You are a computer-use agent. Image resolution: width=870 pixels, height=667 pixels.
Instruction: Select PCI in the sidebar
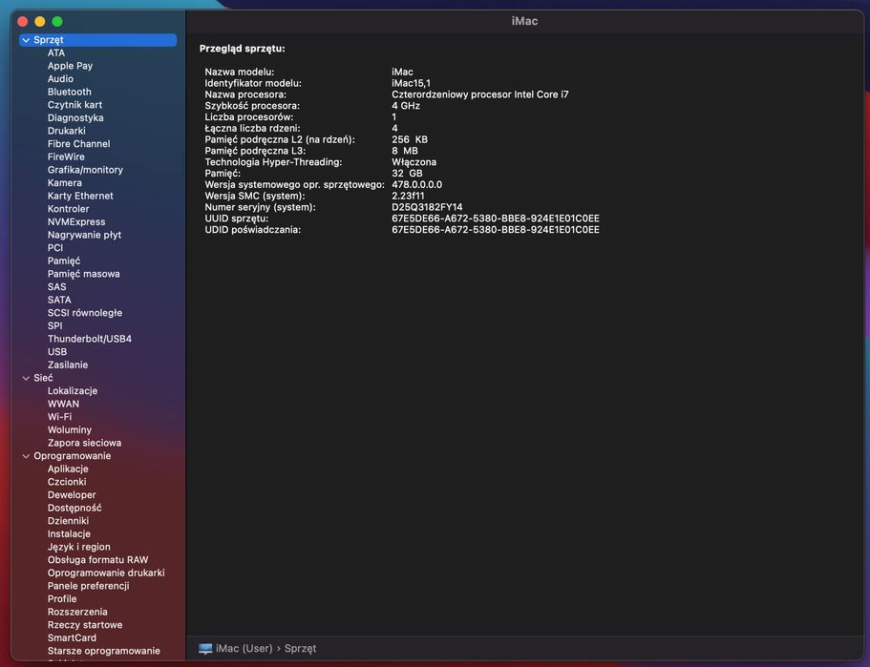[x=55, y=248]
